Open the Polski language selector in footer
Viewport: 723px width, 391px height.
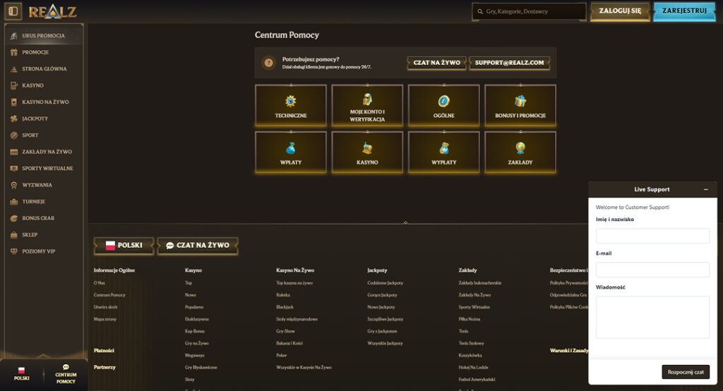click(x=124, y=246)
